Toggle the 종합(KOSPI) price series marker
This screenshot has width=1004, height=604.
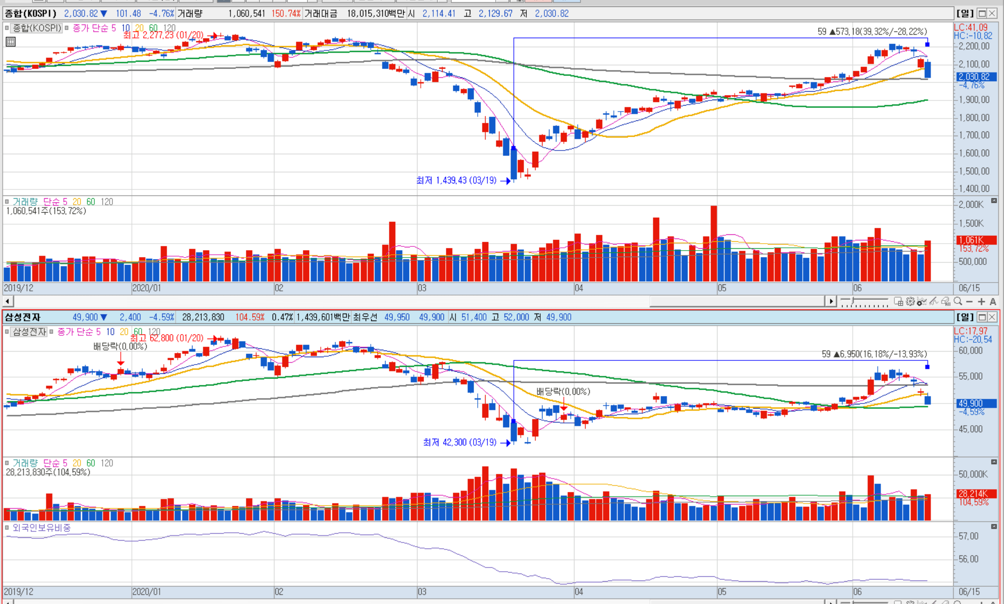tap(7, 28)
